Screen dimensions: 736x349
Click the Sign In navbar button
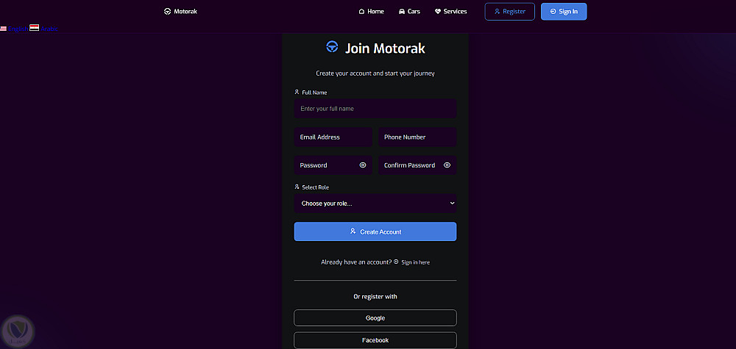(x=564, y=12)
